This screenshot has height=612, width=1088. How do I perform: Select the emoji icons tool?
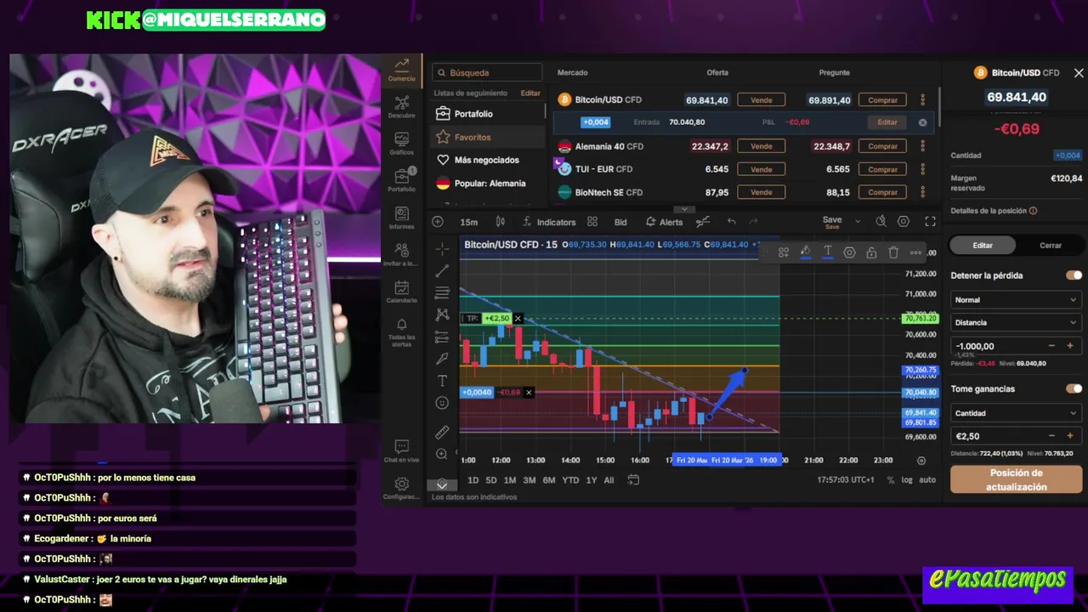tap(442, 403)
